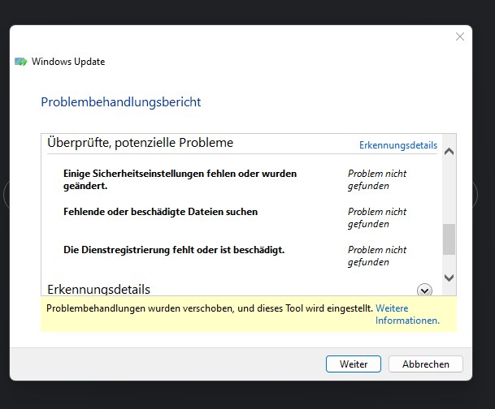Click the Problembehandlungsbericht heading

coord(121,102)
